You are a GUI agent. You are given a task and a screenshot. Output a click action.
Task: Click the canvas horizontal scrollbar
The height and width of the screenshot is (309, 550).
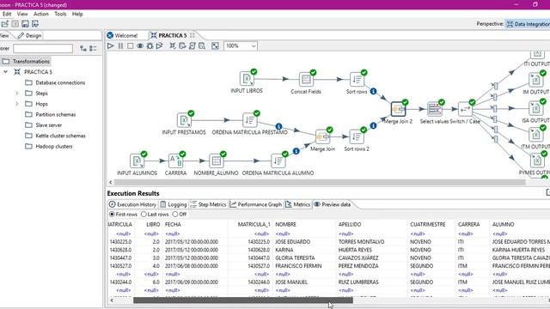320,182
